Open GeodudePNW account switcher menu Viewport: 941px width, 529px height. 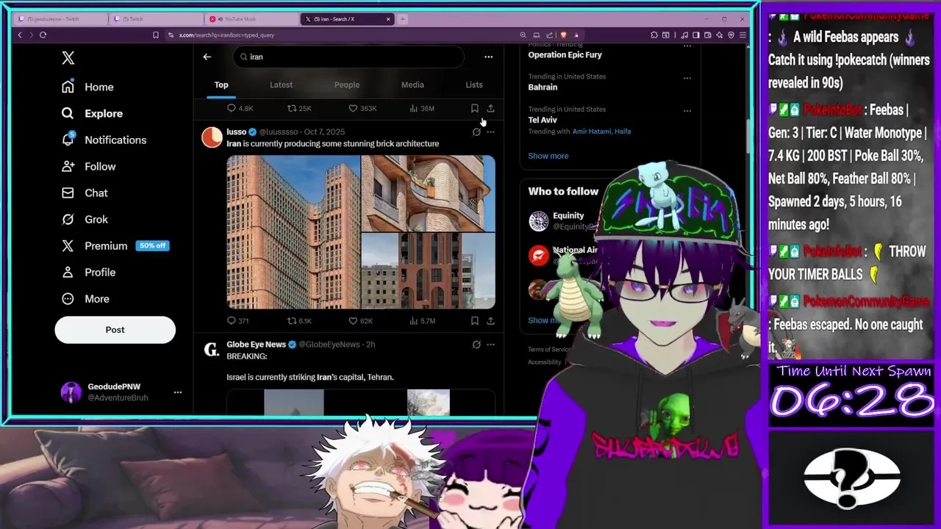[177, 392]
